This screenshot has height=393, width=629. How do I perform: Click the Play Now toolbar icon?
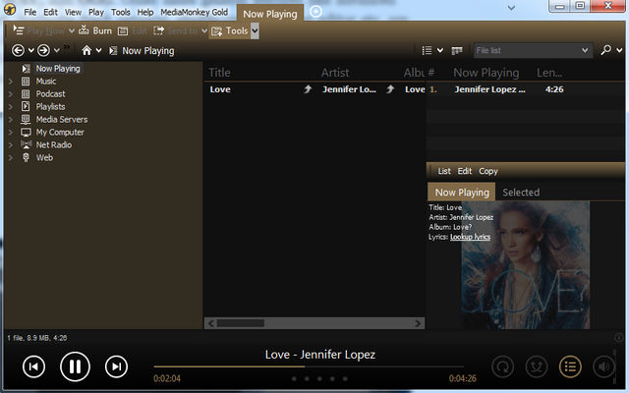click(19, 30)
